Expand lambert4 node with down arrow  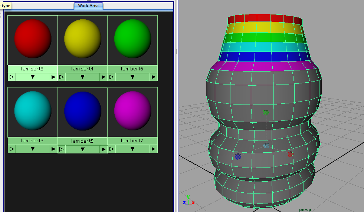click(x=83, y=77)
